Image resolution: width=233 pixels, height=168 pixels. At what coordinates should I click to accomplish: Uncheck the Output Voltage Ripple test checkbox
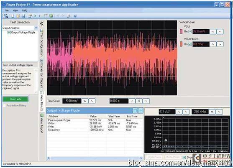9,33
